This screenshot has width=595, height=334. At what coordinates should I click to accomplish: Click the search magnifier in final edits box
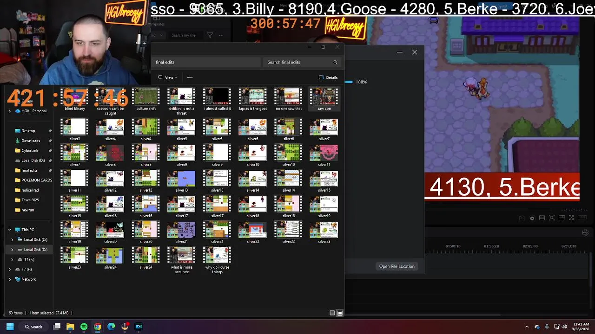335,62
